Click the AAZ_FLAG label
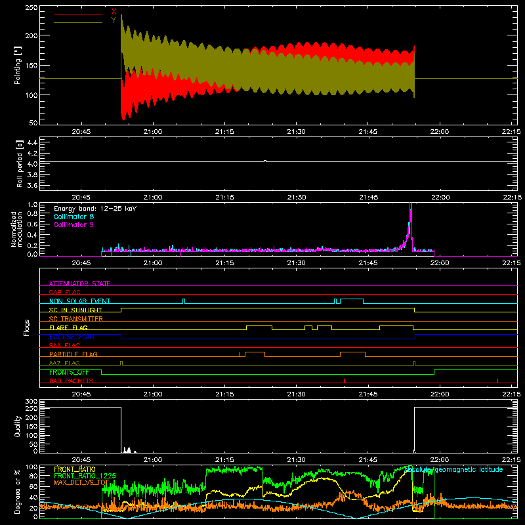This screenshot has width=525, height=525. 64,363
